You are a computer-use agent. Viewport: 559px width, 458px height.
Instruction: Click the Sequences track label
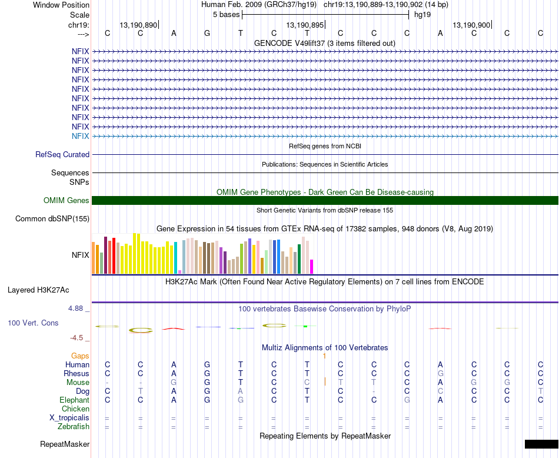70,172
